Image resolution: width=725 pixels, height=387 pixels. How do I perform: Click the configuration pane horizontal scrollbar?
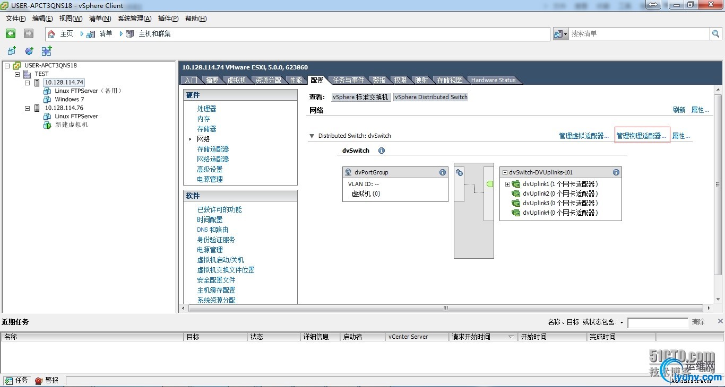tap(446, 308)
